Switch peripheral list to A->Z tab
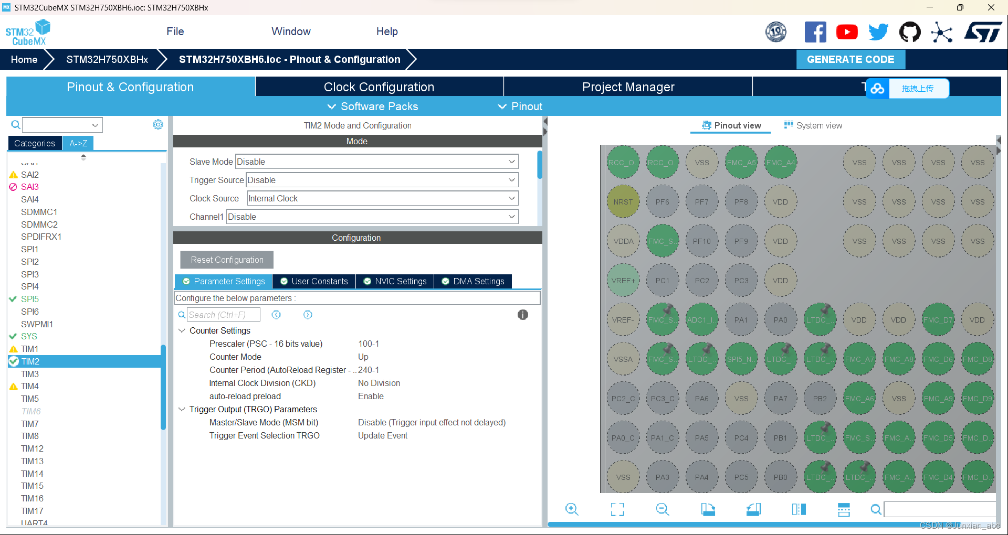 [x=78, y=143]
